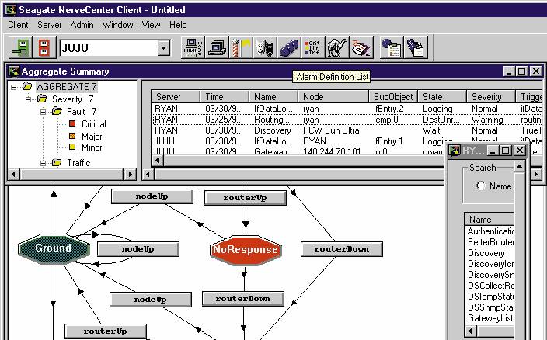Open the MIB/ICMP toolbar icon
Image resolution: width=547 pixels, height=340 pixels.
click(193, 47)
